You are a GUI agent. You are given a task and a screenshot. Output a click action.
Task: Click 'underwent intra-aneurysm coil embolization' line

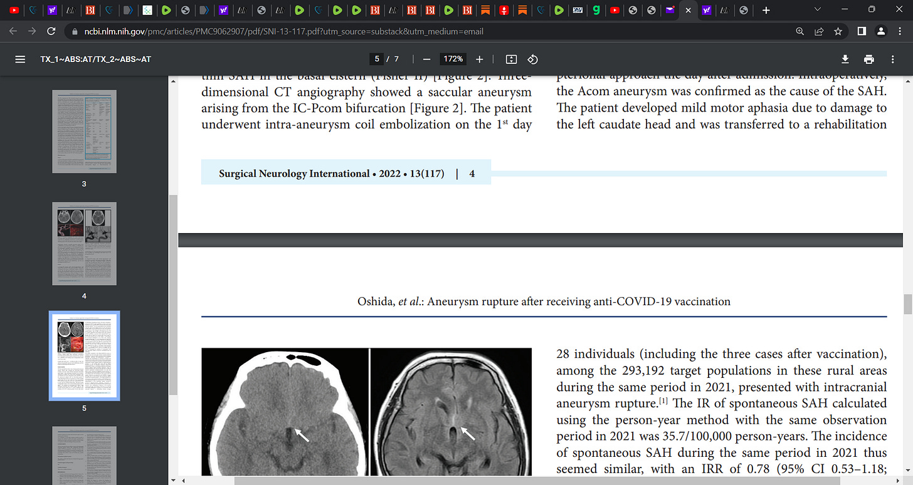pyautogui.click(x=366, y=124)
